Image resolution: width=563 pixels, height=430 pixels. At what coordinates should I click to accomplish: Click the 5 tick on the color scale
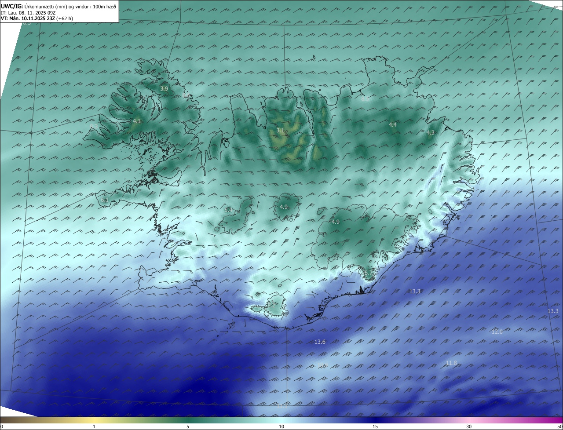coord(188,426)
